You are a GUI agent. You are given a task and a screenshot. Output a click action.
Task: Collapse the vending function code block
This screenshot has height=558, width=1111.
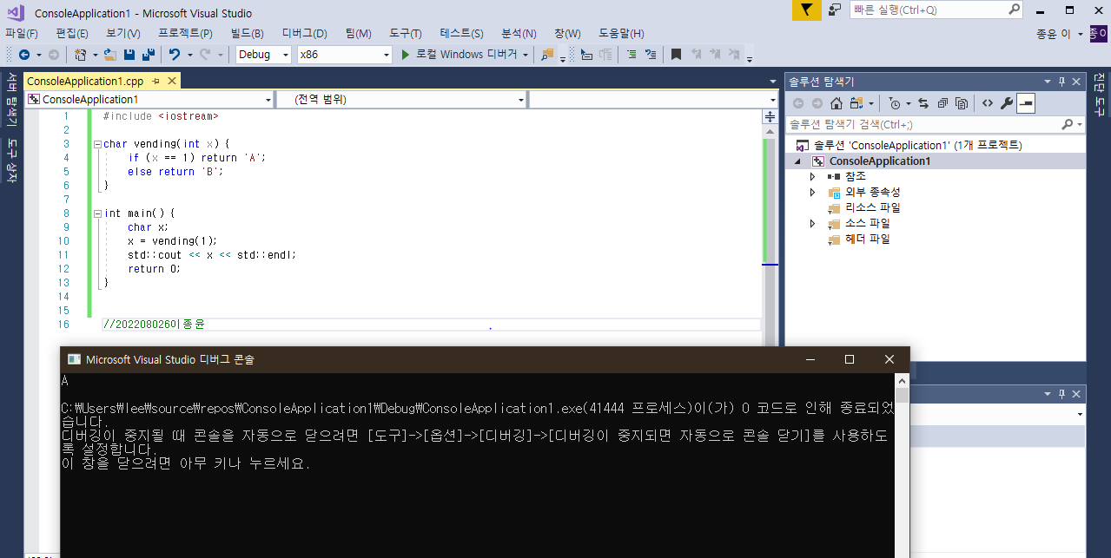[97, 144]
